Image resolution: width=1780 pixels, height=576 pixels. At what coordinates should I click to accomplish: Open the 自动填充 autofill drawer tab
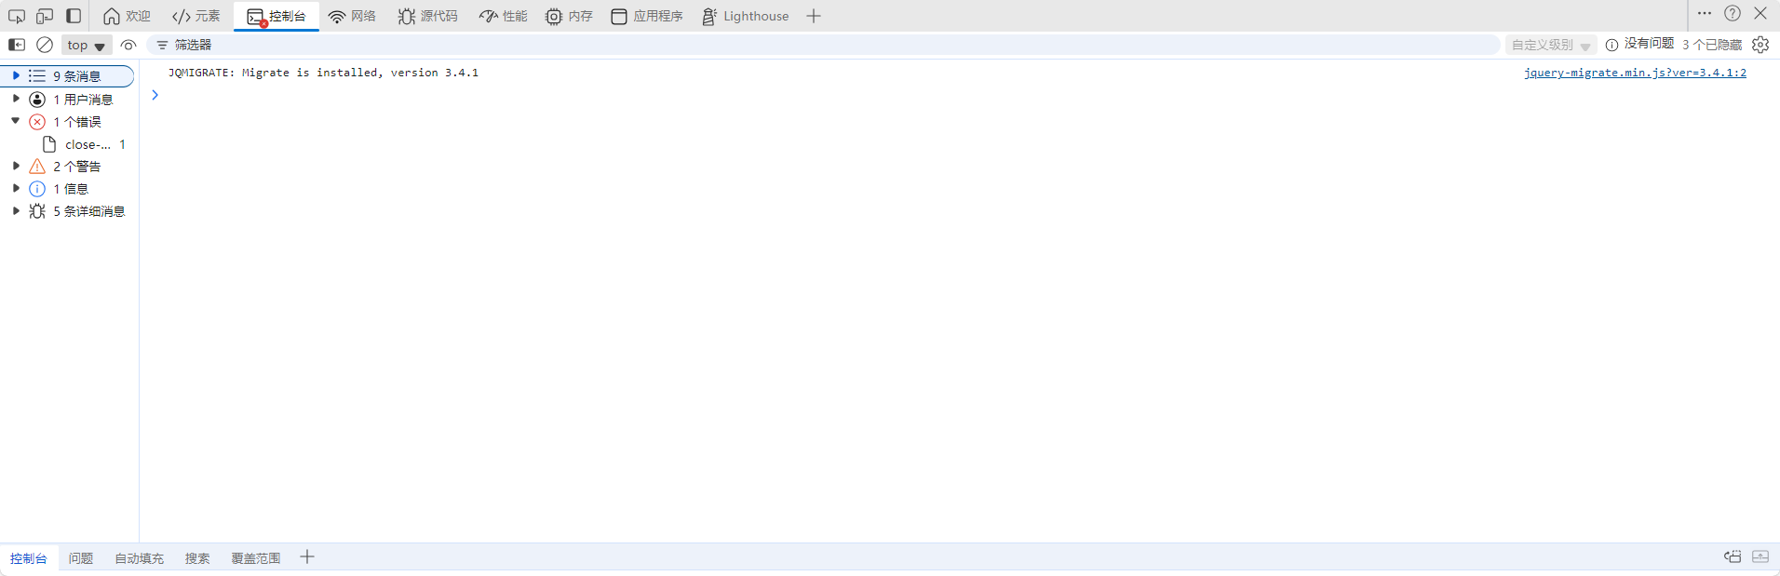click(x=139, y=558)
